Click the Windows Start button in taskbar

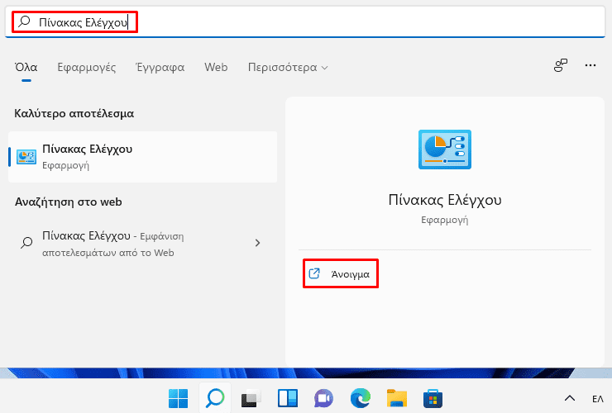178,399
